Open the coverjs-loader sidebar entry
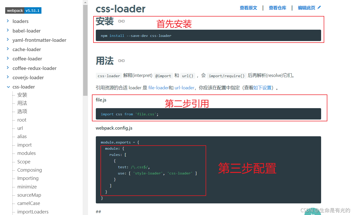The width and height of the screenshot is (354, 215). [28, 77]
